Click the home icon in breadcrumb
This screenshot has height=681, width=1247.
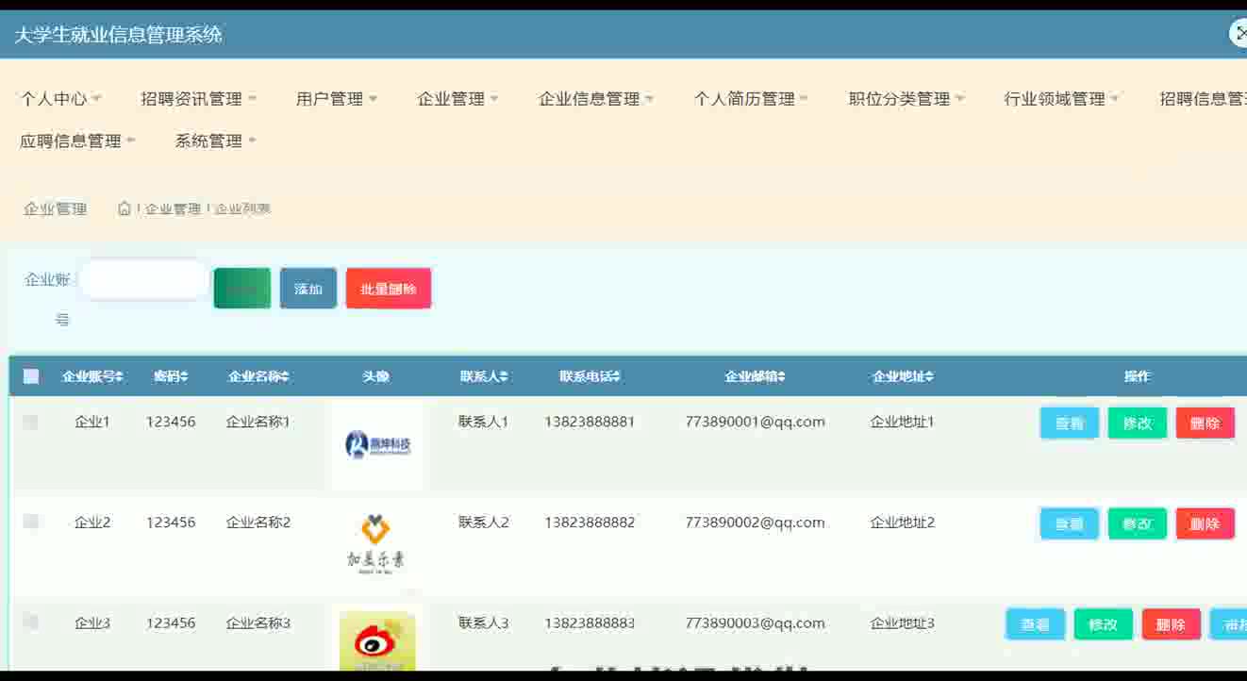click(x=125, y=208)
